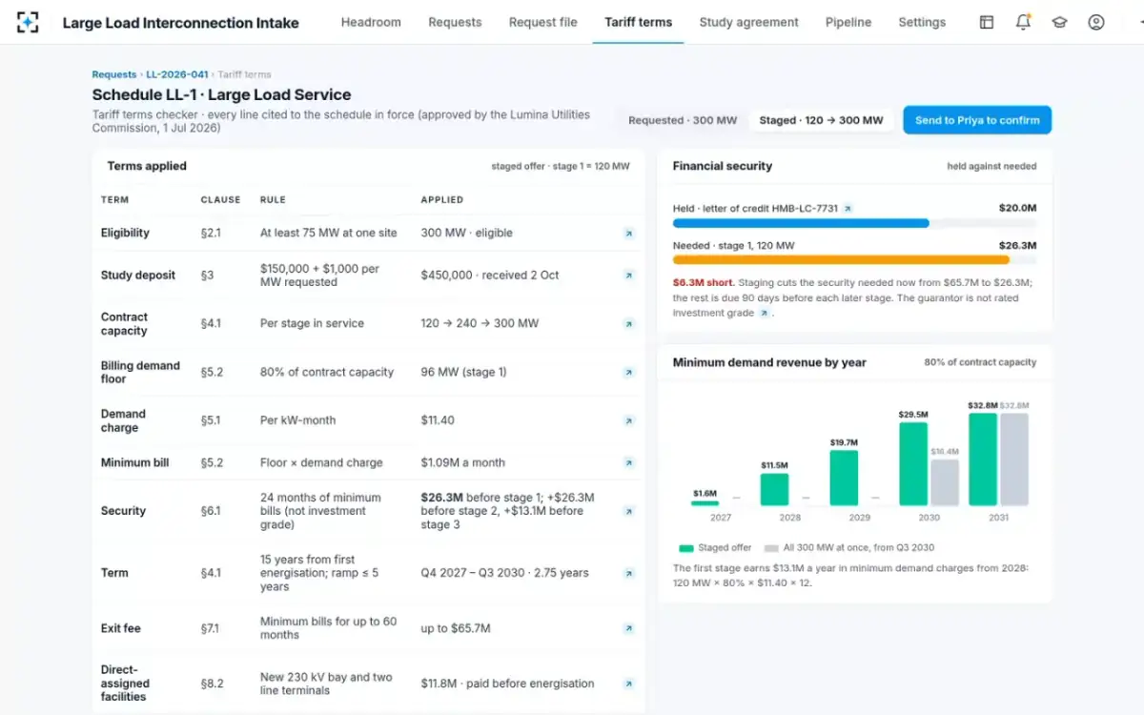The image size is (1144, 715).
Task: Click the '$11.40' demand charge value
Action: click(438, 420)
